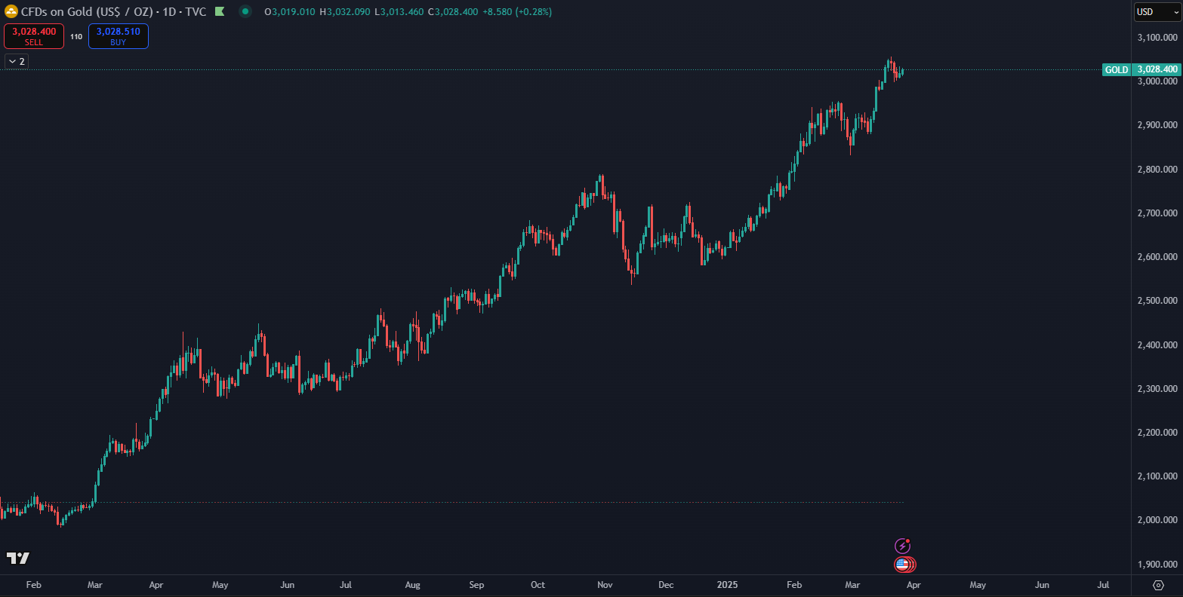
Task: Click the 3,028.400 current price label on scale
Action: coord(1157,69)
